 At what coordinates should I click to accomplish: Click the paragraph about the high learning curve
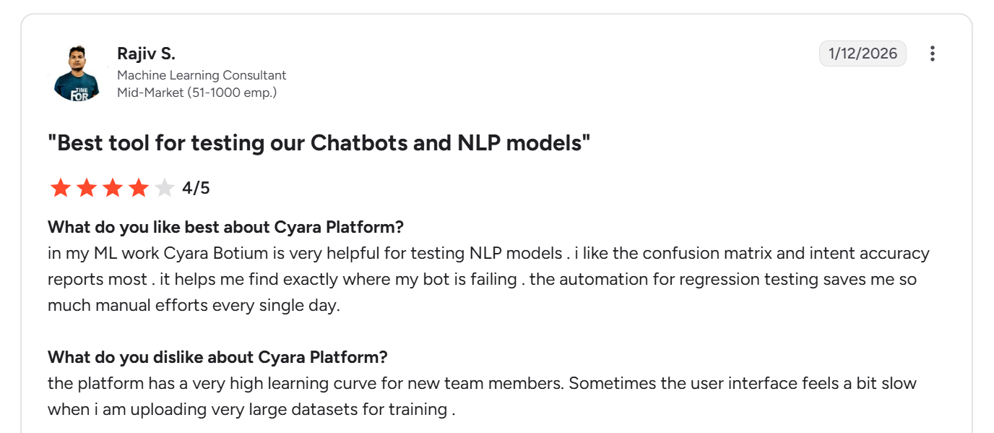pos(482,396)
